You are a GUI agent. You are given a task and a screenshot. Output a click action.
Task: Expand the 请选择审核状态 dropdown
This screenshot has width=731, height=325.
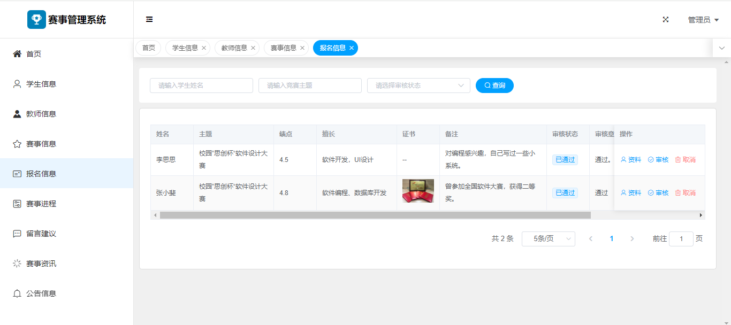tap(418, 86)
